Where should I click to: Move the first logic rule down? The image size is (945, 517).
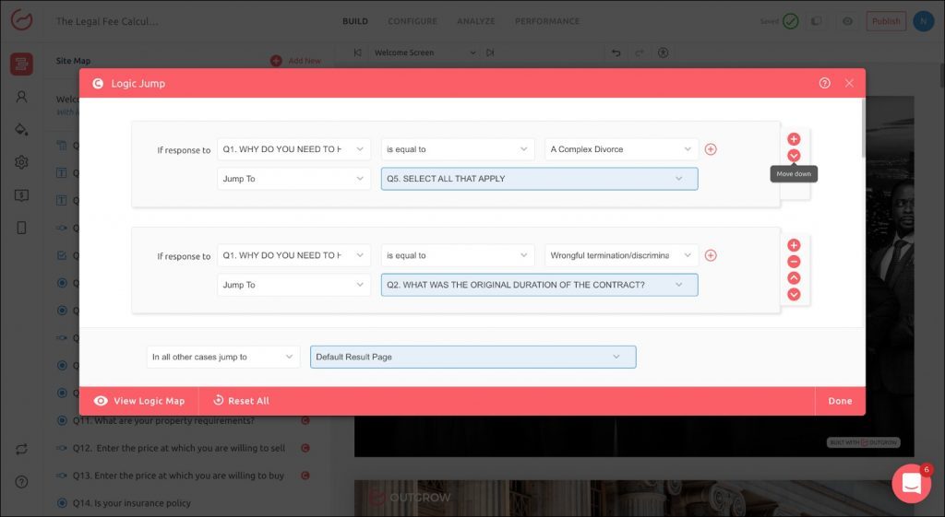click(x=794, y=156)
